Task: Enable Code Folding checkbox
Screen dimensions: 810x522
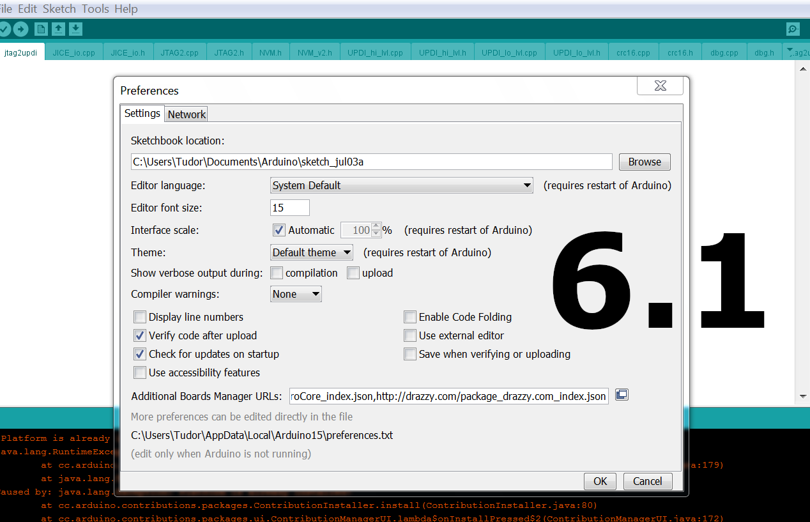Action: [410, 317]
